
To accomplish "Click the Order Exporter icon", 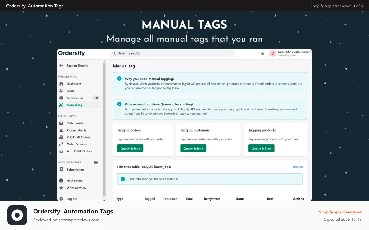I will click(x=61, y=144).
